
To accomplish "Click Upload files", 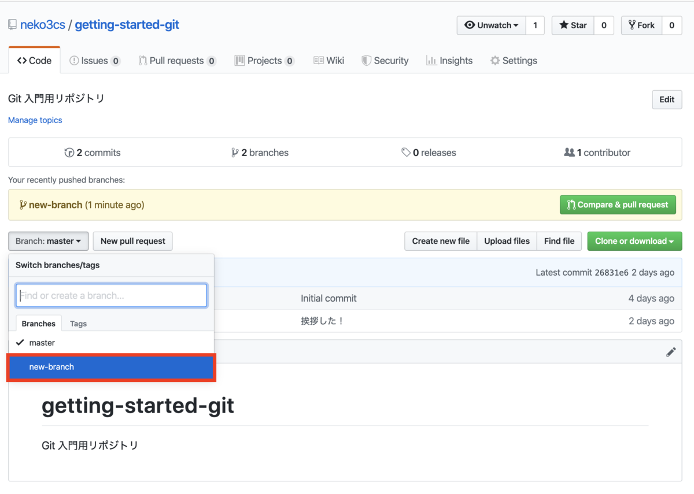I will [507, 241].
